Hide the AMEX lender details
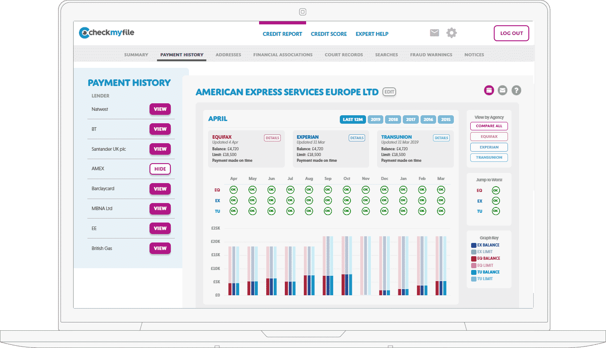 click(160, 169)
